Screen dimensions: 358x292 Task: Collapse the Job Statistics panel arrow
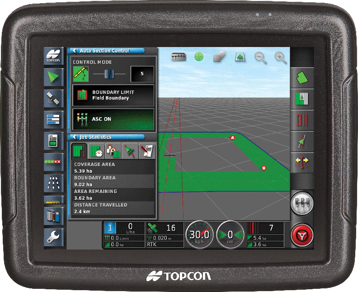tap(74, 137)
